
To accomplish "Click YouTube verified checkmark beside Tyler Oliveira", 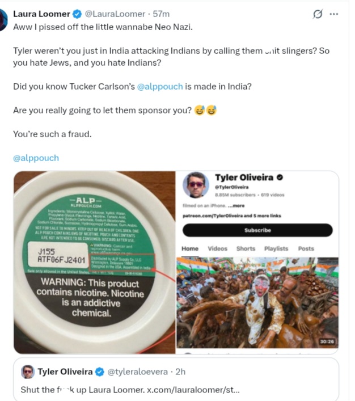I will coord(280,178).
